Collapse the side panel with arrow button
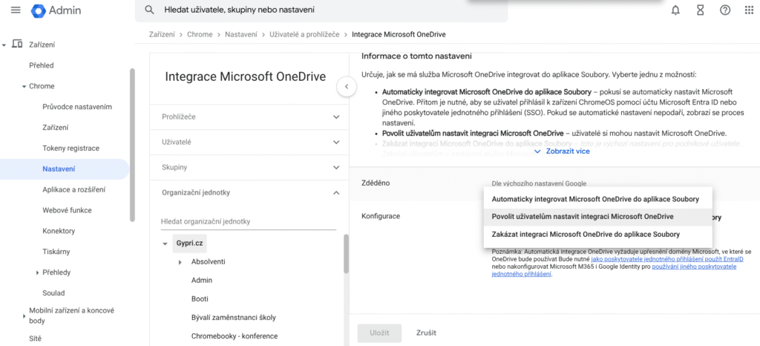760x346 pixels. (346, 87)
